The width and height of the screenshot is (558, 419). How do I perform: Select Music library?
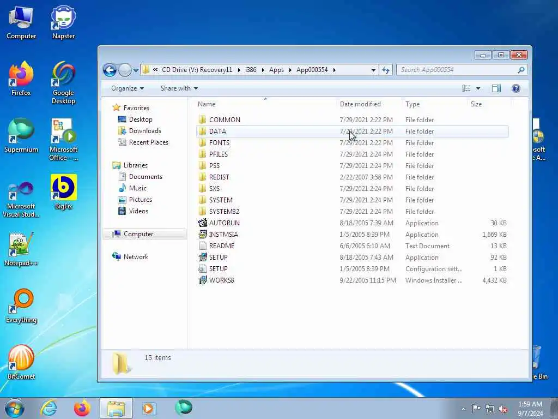[x=132, y=188]
